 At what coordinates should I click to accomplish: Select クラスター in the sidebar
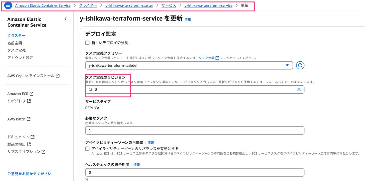16,36
